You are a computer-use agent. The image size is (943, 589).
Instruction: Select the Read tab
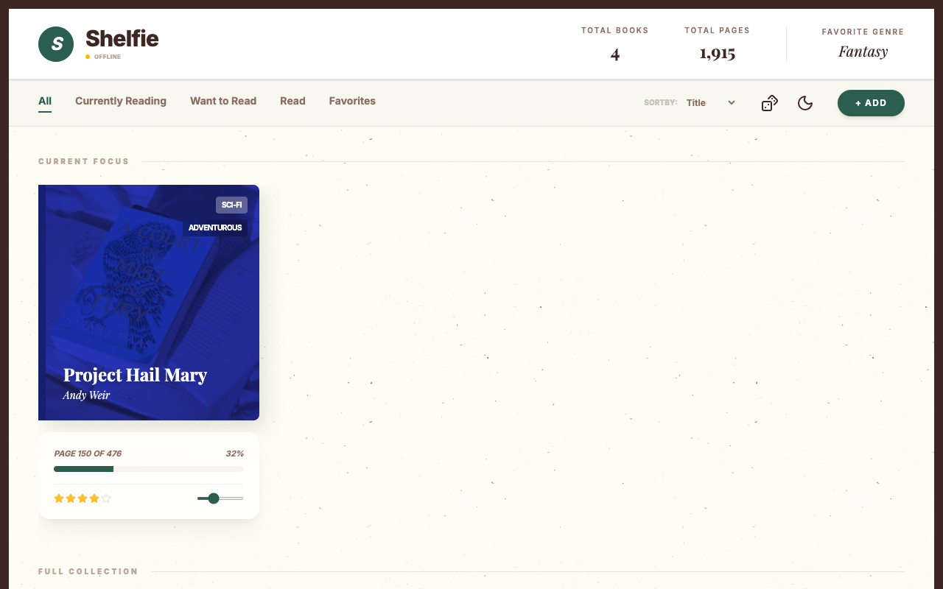coord(292,101)
